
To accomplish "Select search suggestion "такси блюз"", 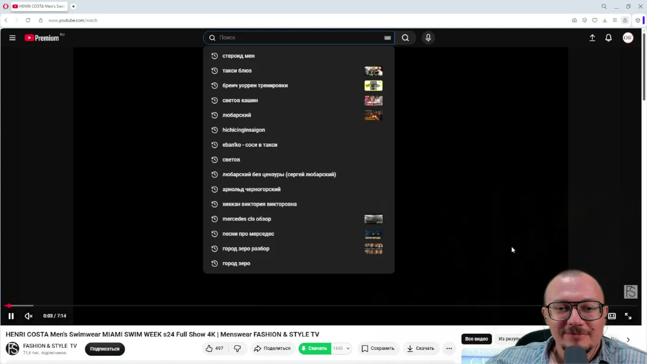I will (x=299, y=71).
